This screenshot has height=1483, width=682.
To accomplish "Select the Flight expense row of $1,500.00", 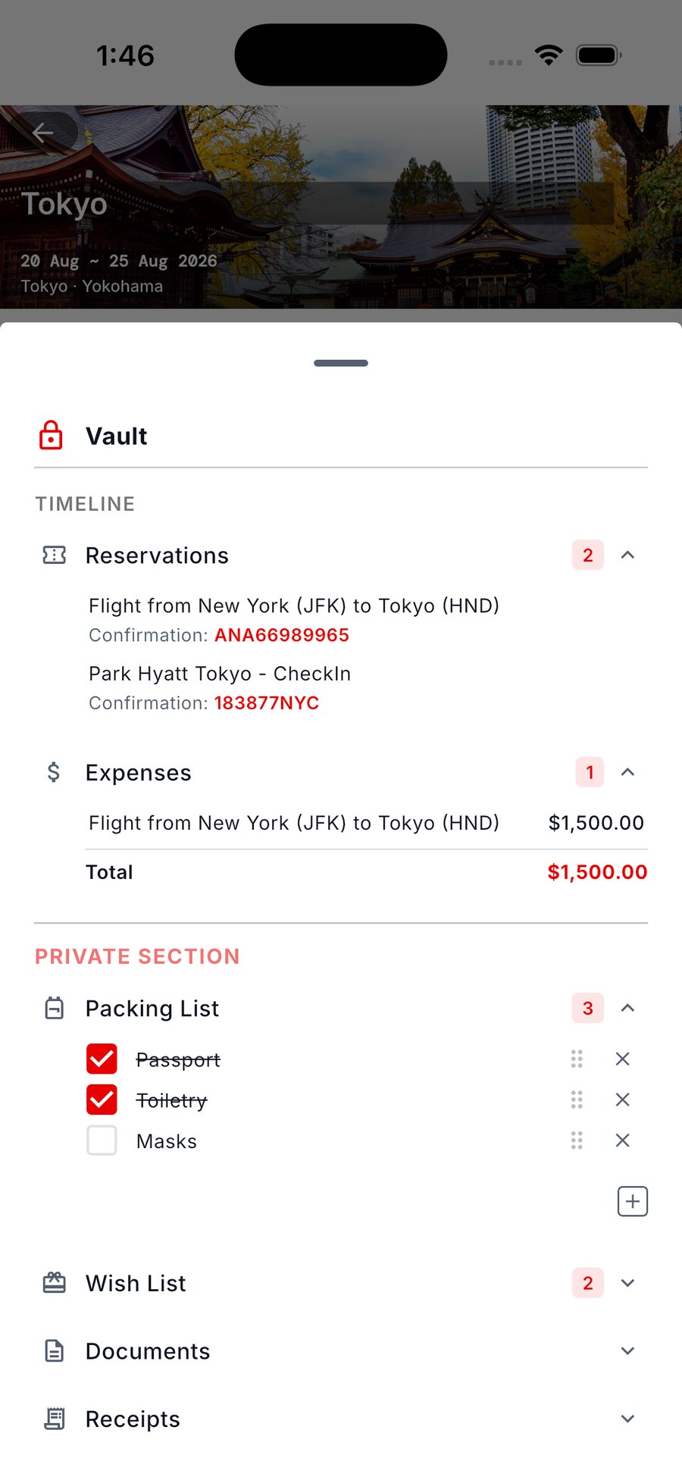I will pos(366,823).
